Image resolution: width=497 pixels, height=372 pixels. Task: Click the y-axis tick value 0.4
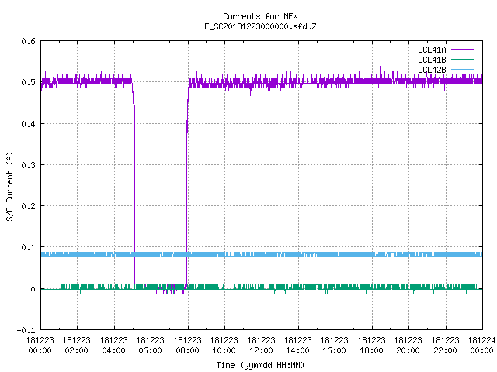coord(28,124)
